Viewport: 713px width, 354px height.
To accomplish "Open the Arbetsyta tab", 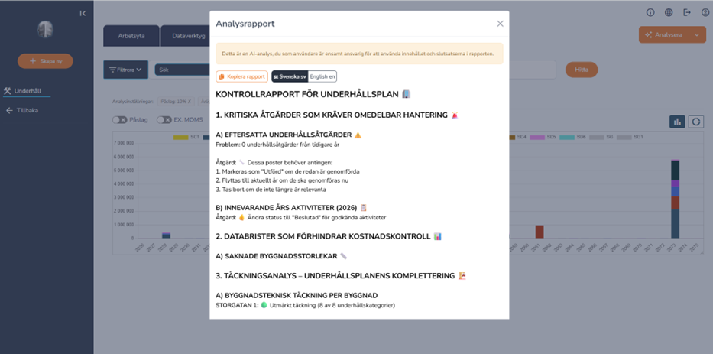I will (131, 36).
